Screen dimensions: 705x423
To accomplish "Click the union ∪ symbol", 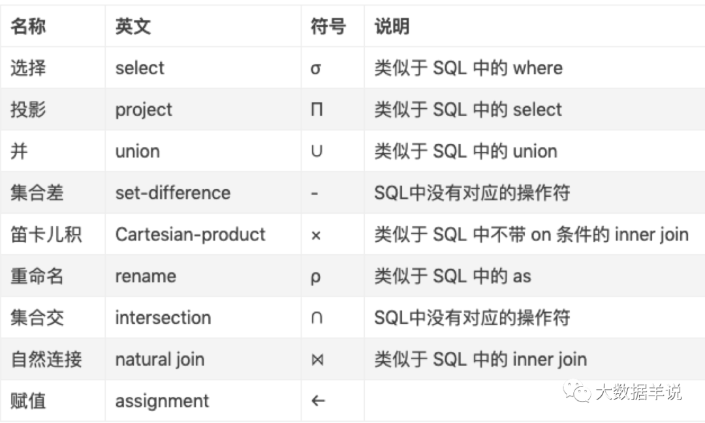I will tap(316, 151).
